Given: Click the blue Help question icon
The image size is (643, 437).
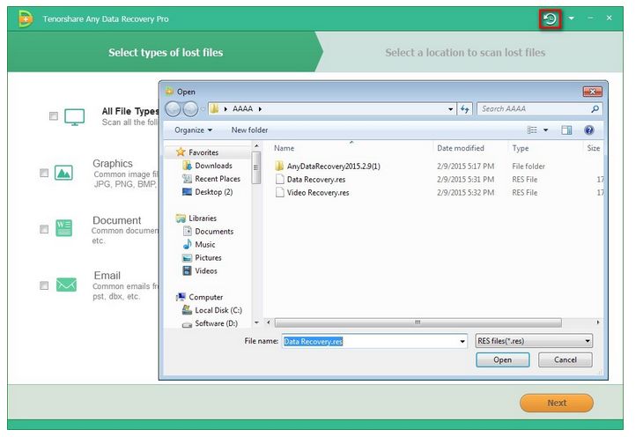Looking at the screenshot, I should pyautogui.click(x=589, y=130).
